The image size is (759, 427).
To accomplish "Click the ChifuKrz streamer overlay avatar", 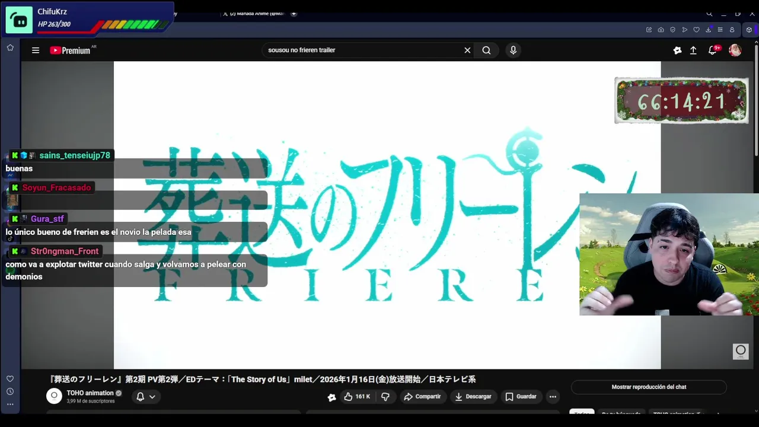I will (x=19, y=20).
